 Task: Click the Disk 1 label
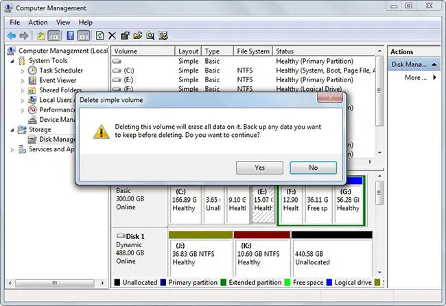[134, 236]
